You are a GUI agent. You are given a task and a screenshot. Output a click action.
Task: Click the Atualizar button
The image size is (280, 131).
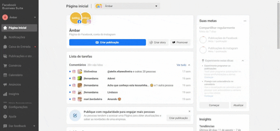click(238, 105)
